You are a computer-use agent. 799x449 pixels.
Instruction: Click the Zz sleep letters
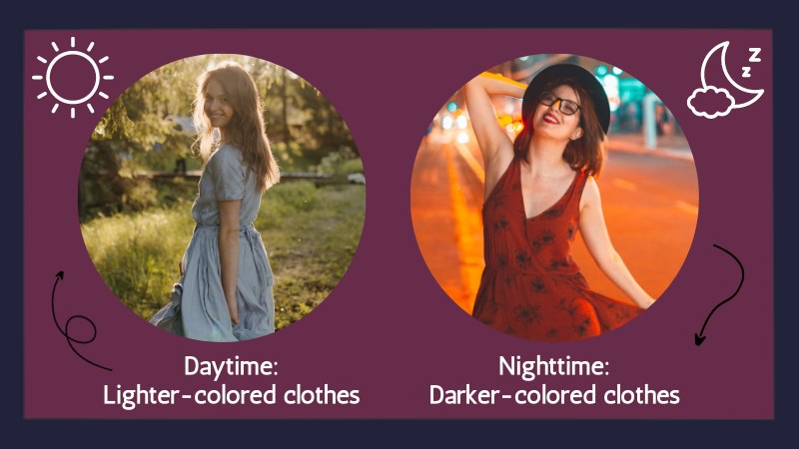point(752,61)
